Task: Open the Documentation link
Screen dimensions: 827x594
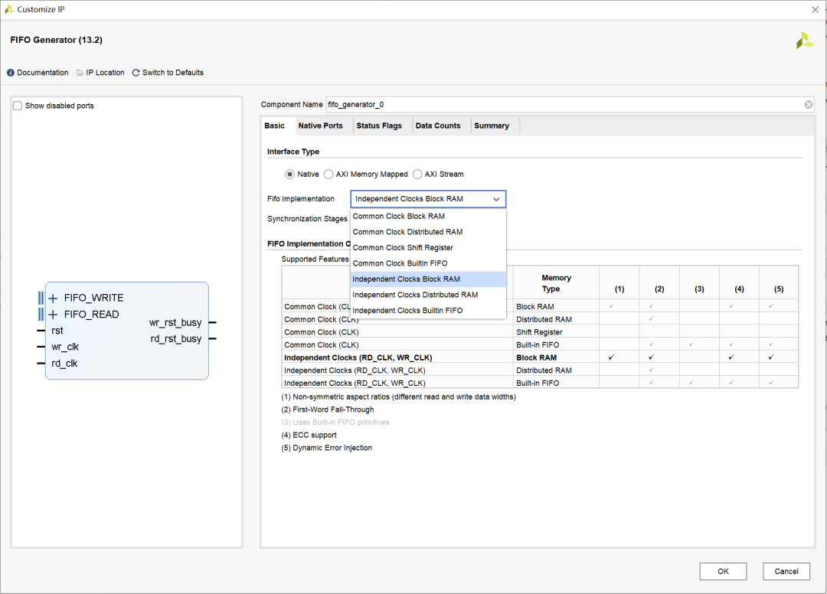Action: [43, 73]
